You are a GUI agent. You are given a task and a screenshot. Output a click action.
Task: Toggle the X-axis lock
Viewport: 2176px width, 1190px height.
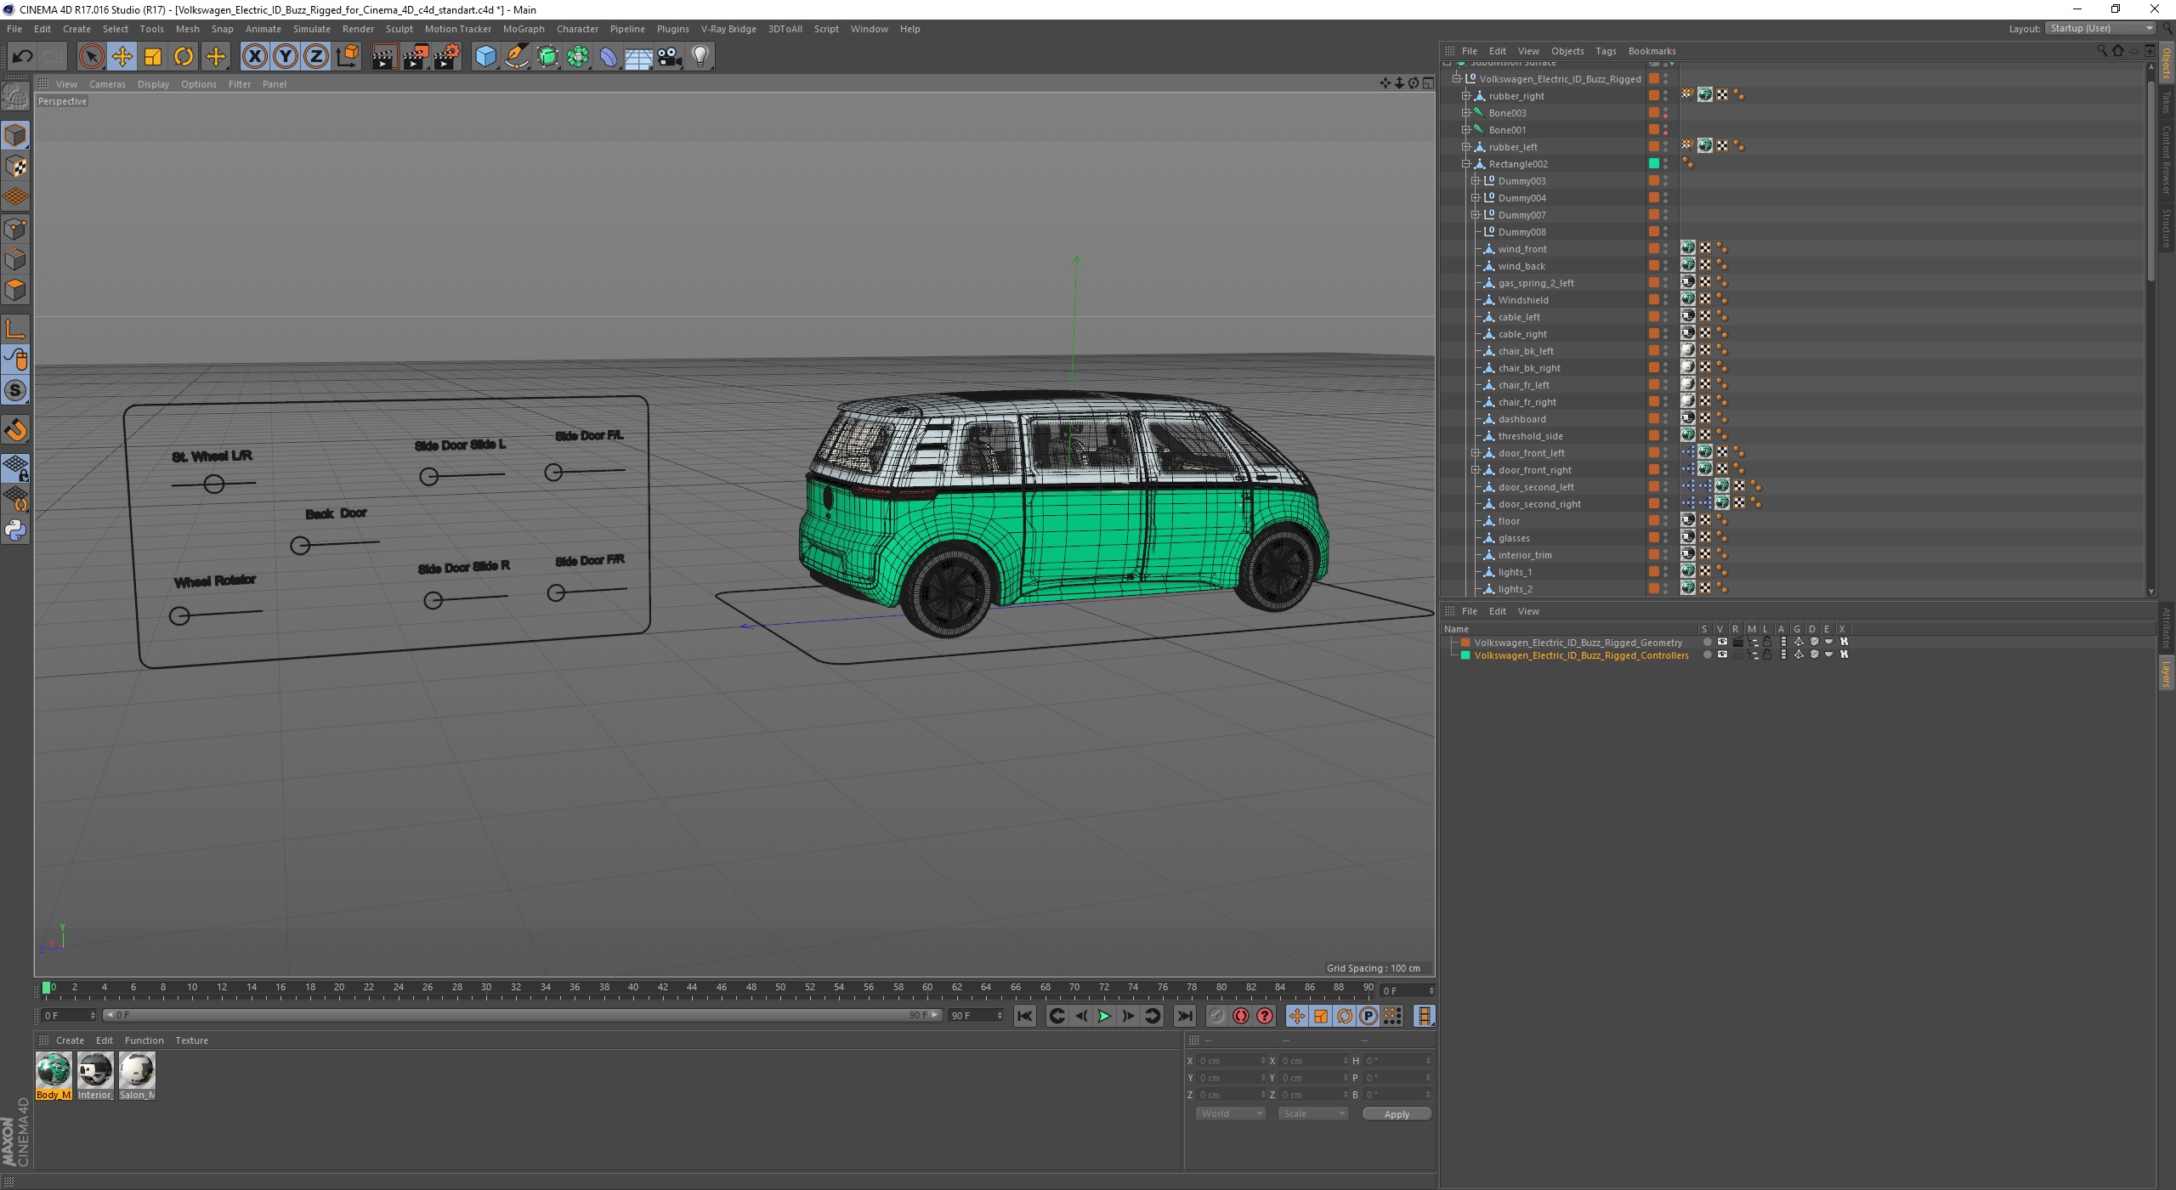click(x=254, y=56)
